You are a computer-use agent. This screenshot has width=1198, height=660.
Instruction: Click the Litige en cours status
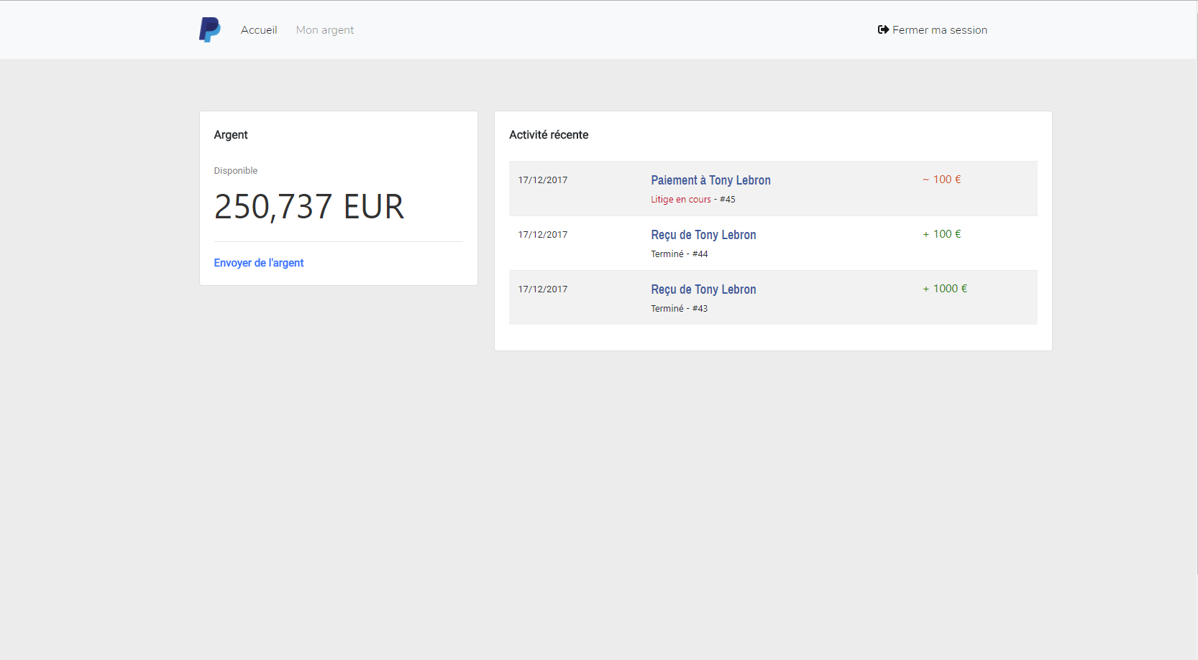(x=681, y=200)
